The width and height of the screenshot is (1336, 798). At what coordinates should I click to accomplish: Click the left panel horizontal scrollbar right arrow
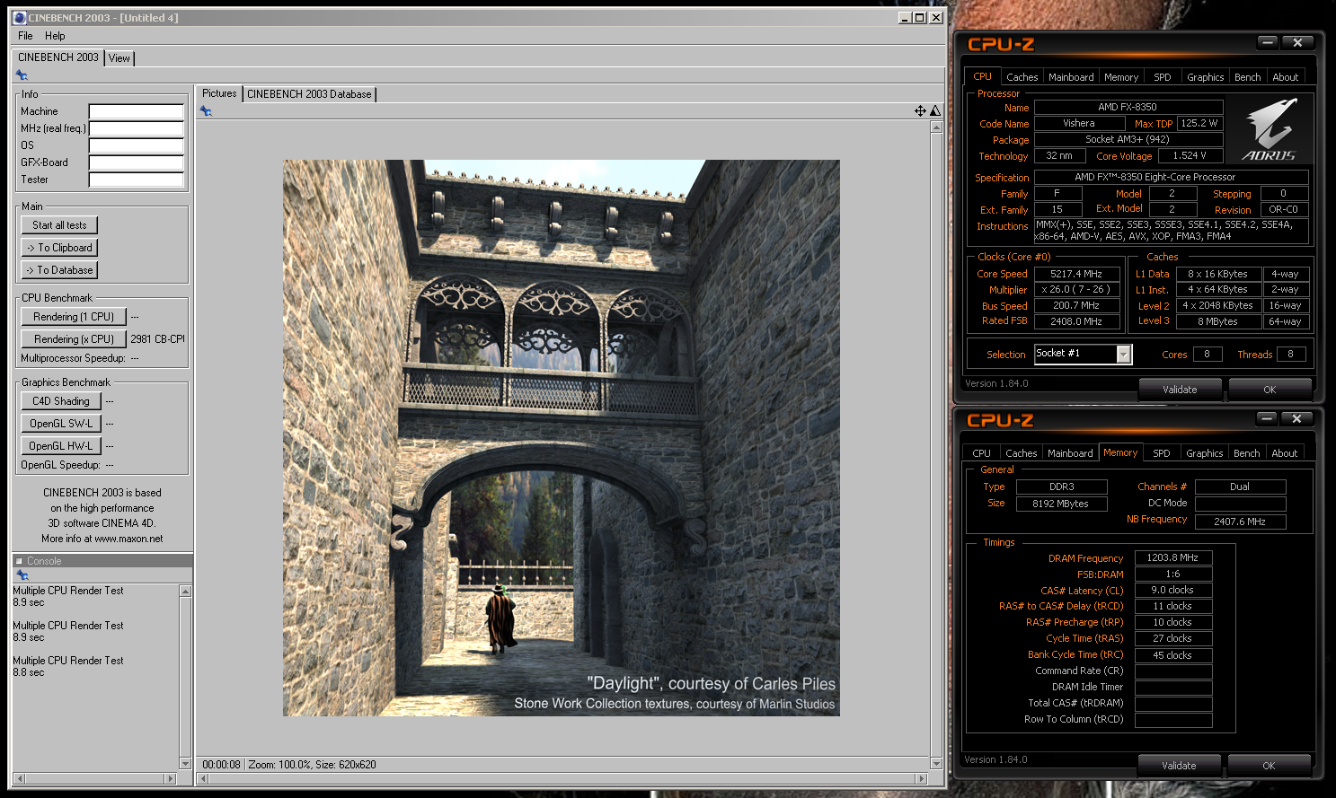click(171, 778)
